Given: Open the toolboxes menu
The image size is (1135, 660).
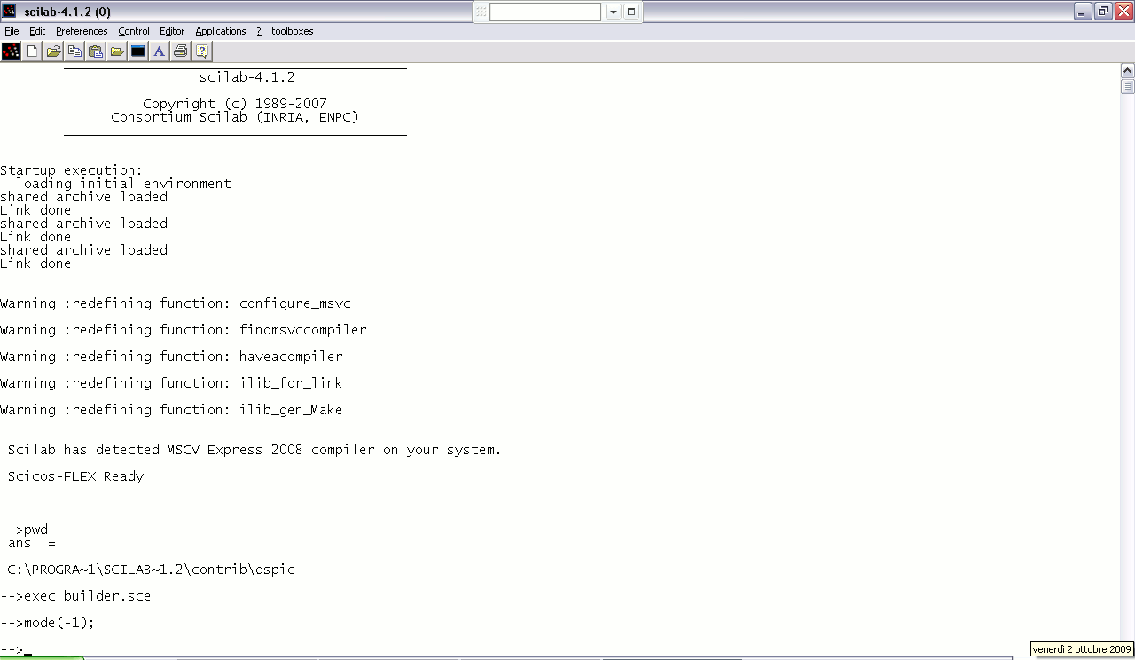Looking at the screenshot, I should (x=293, y=31).
